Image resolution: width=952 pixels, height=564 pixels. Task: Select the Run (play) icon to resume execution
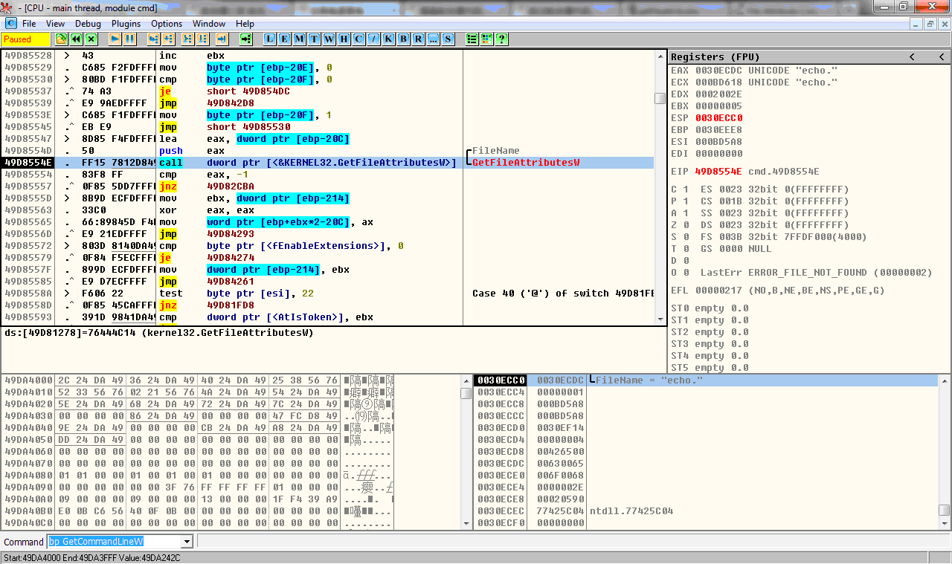[x=114, y=39]
